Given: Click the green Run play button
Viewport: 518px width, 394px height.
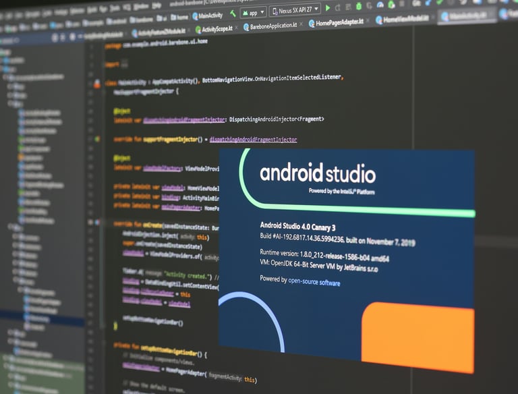Looking at the screenshot, I should click(x=328, y=8).
